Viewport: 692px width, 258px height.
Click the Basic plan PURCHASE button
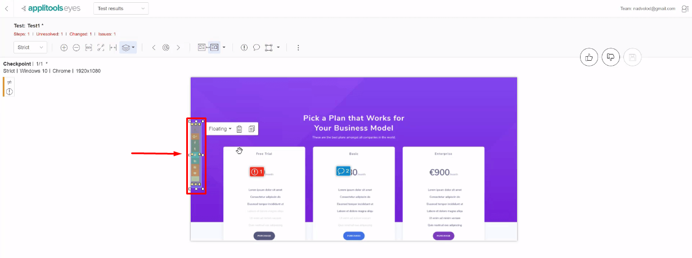[x=354, y=236]
